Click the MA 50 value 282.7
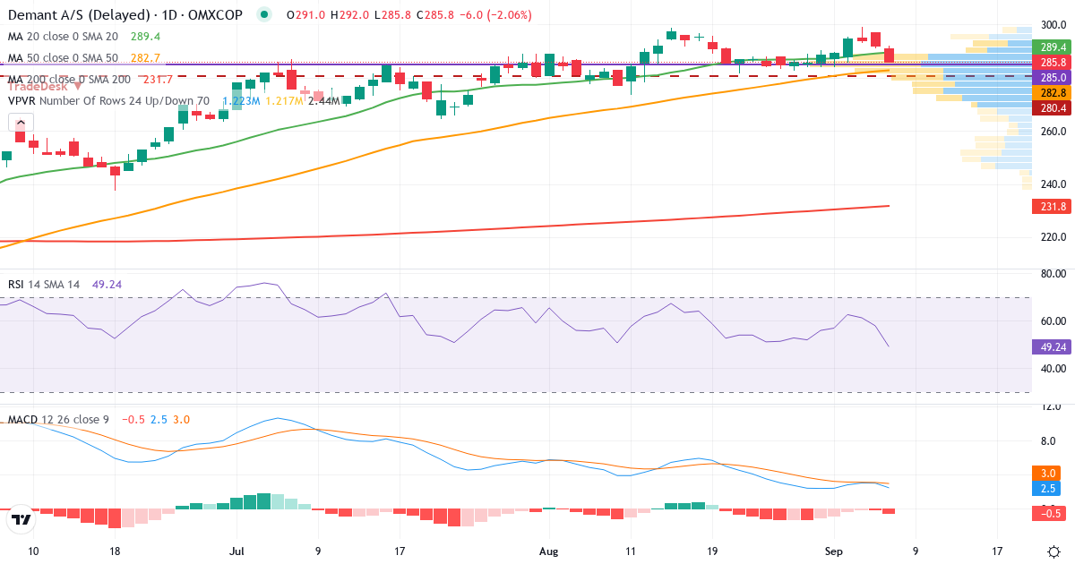Viewport: 1075px width, 564px height. pyautogui.click(x=145, y=58)
